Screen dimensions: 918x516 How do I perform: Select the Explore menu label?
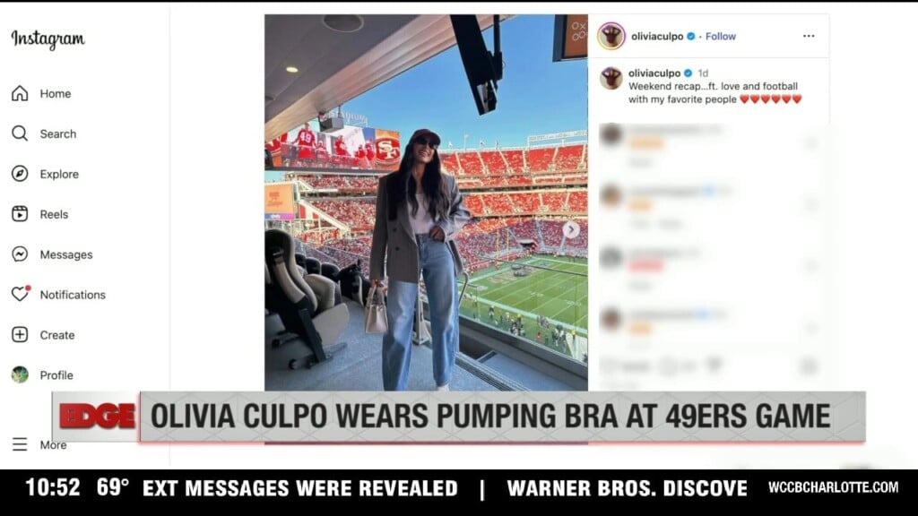coord(59,175)
